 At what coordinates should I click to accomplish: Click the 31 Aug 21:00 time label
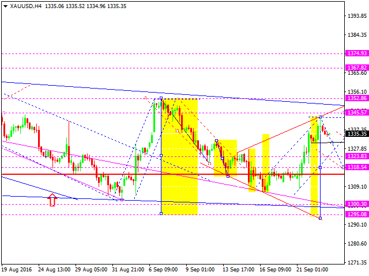[128, 270]
